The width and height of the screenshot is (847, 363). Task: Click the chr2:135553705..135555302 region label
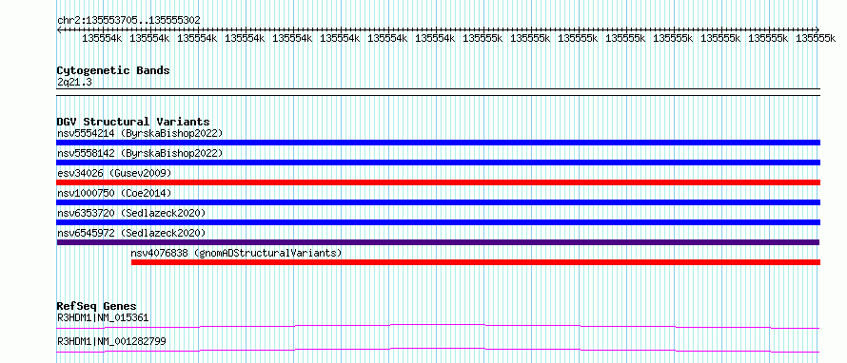click(x=128, y=20)
